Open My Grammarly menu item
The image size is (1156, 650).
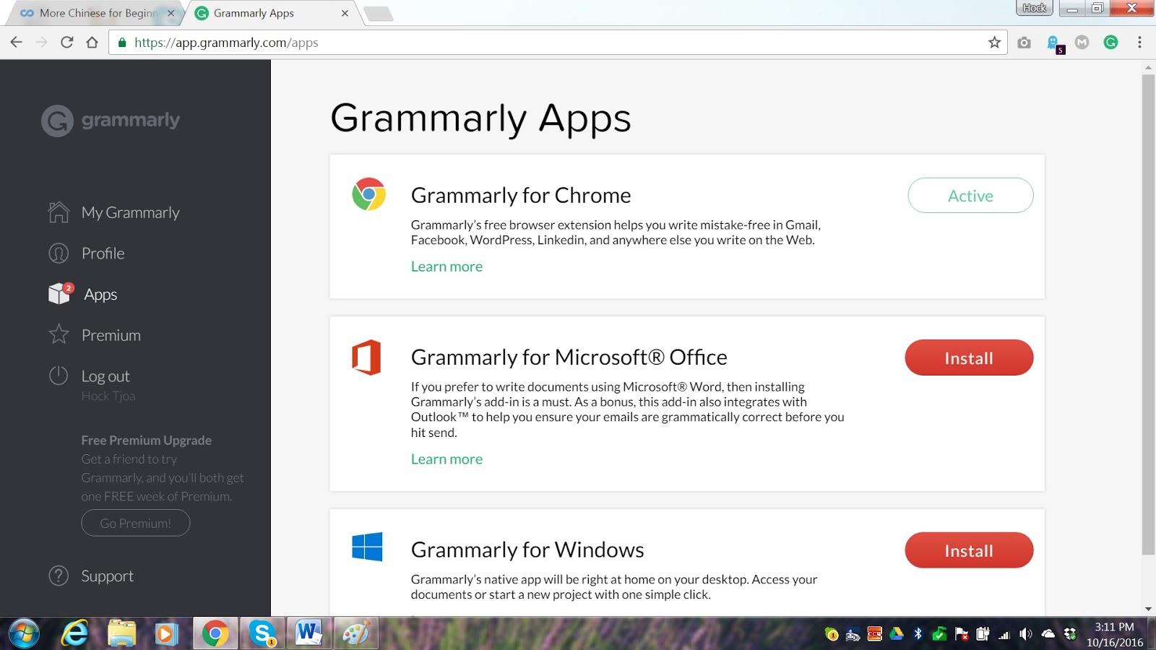tap(130, 212)
